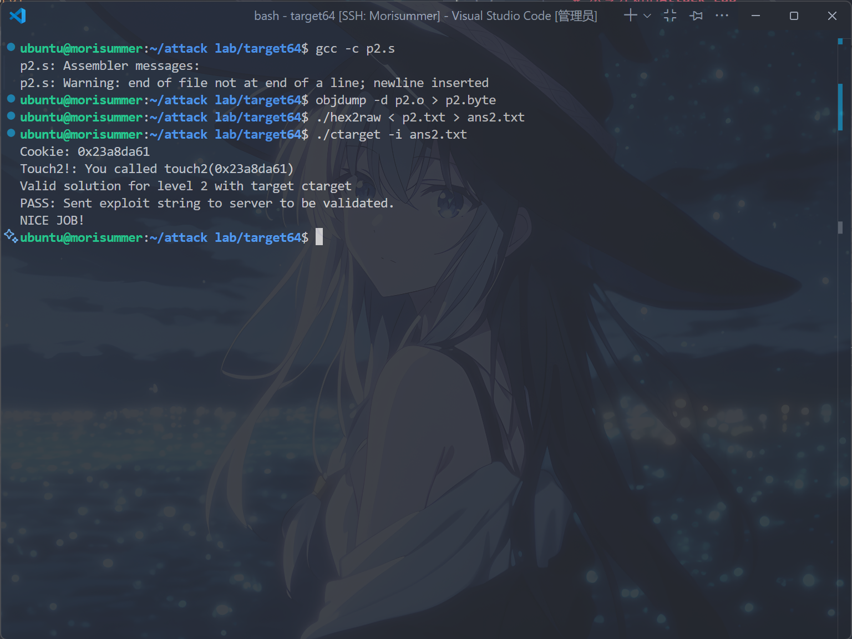Click the top blue scrollbar marker
The width and height of the screenshot is (852, 639).
click(x=840, y=41)
